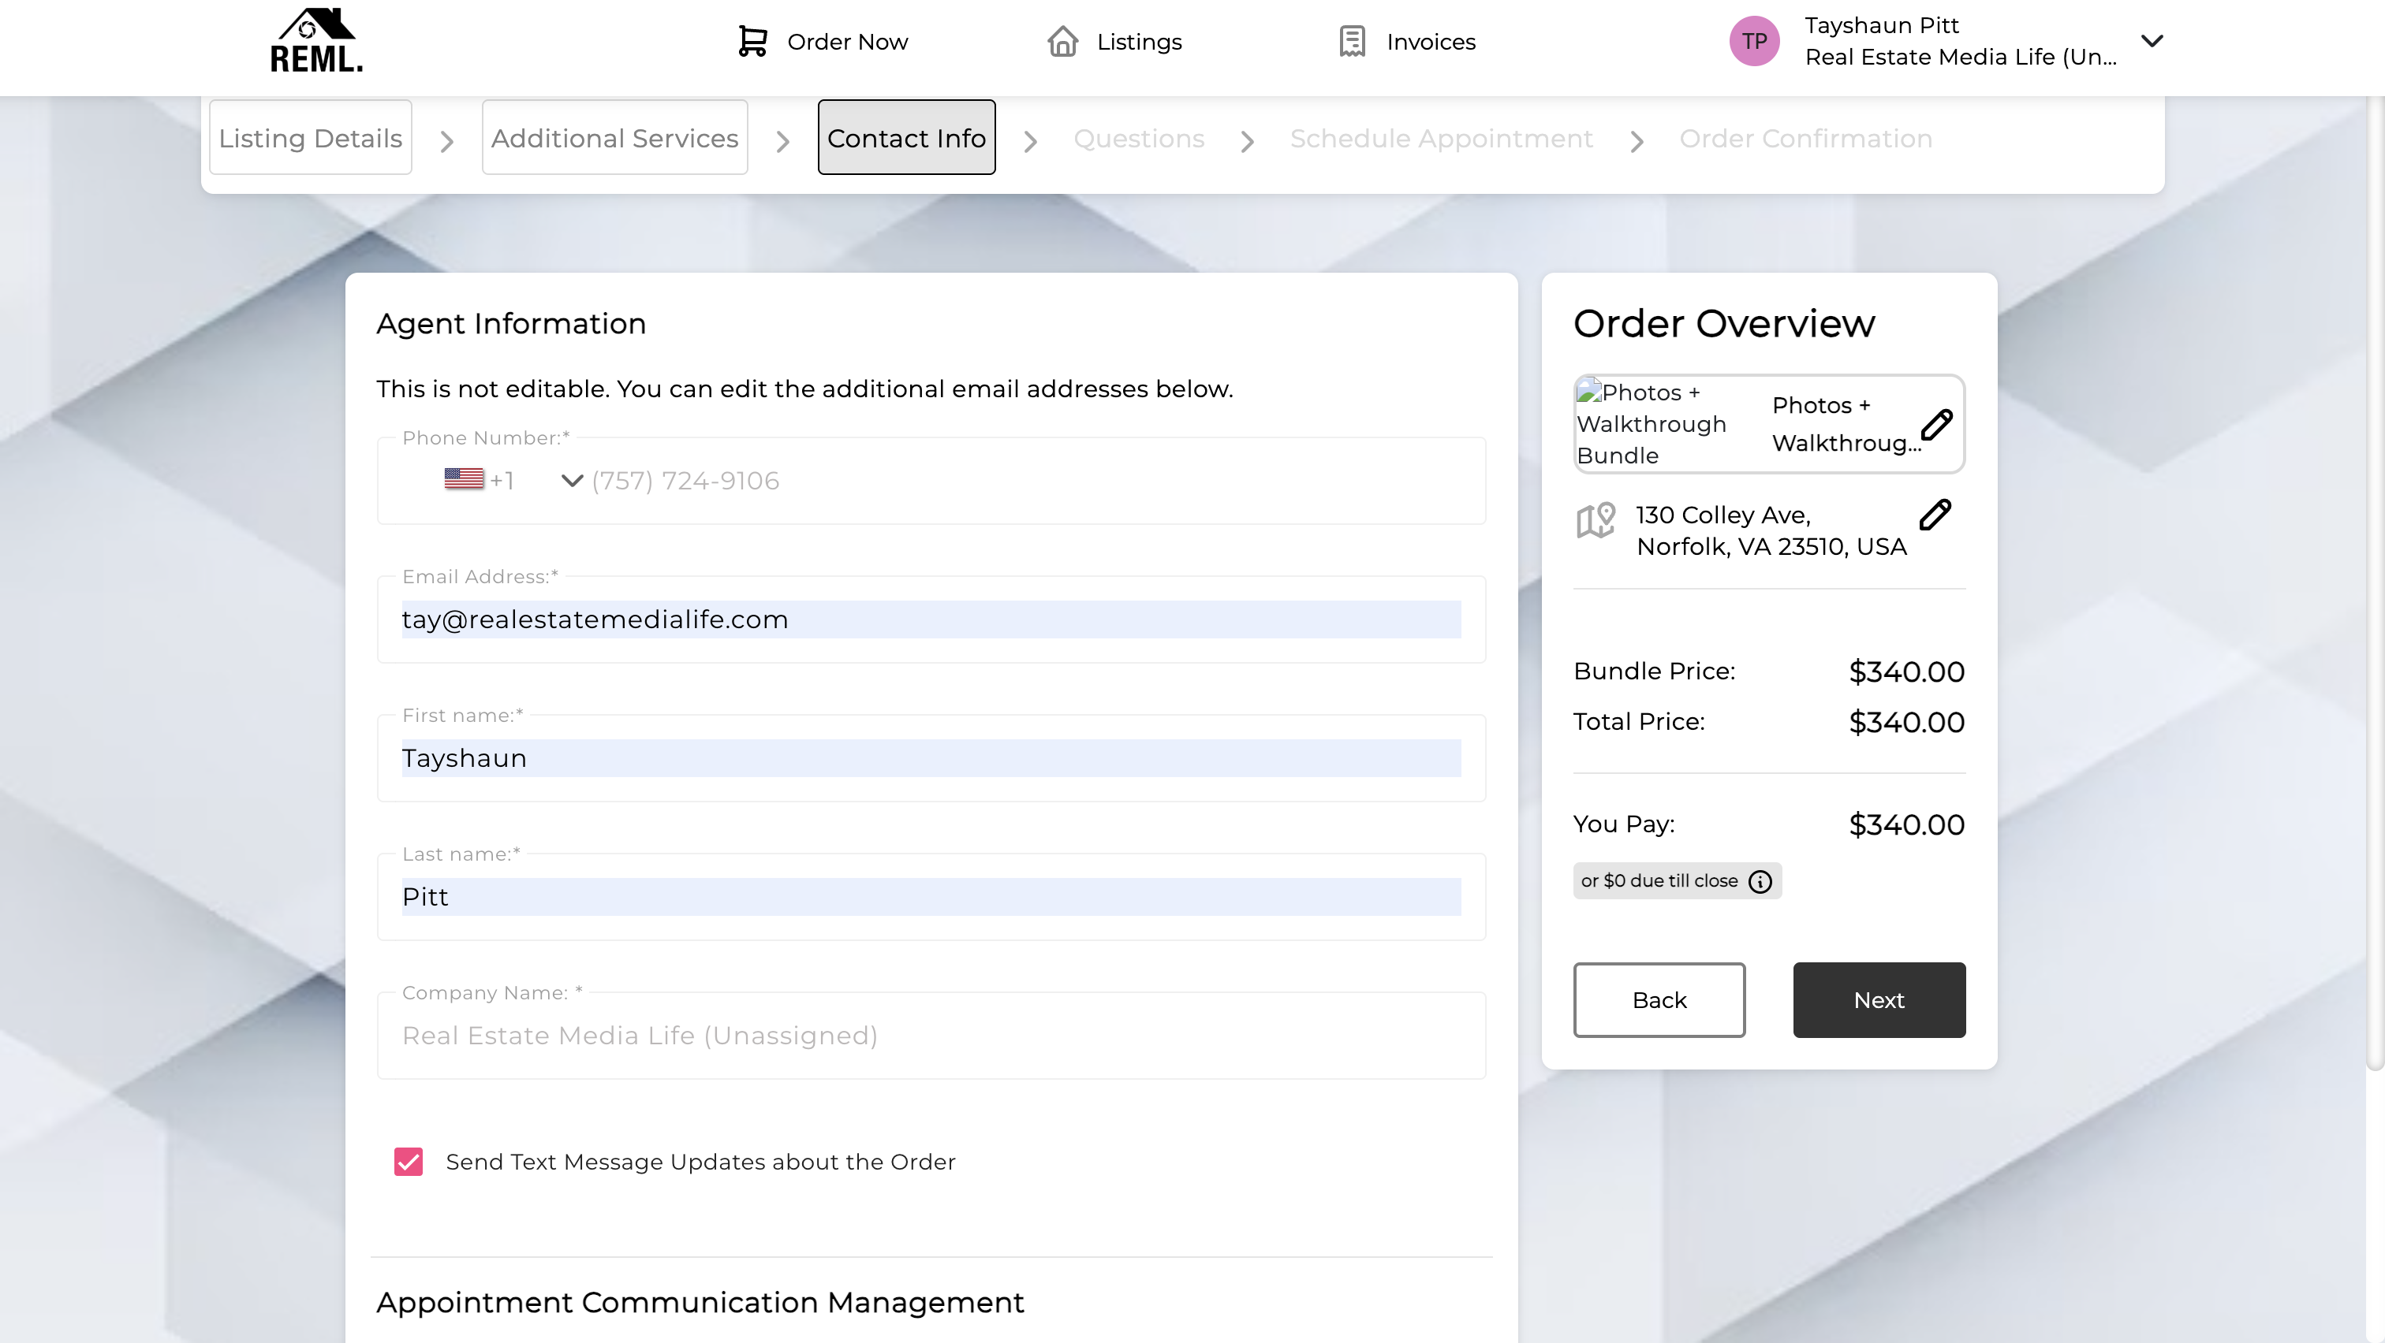Click the Order Overview heading

tap(1724, 324)
